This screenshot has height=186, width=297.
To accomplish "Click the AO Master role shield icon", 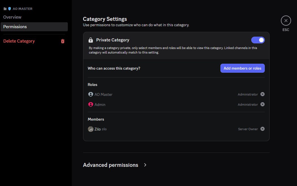I will point(90,94).
